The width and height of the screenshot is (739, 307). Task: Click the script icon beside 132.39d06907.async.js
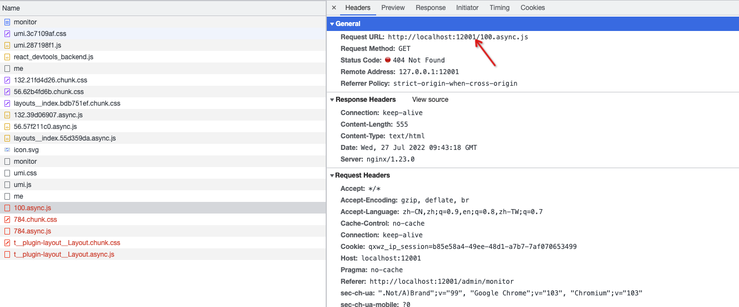point(7,115)
